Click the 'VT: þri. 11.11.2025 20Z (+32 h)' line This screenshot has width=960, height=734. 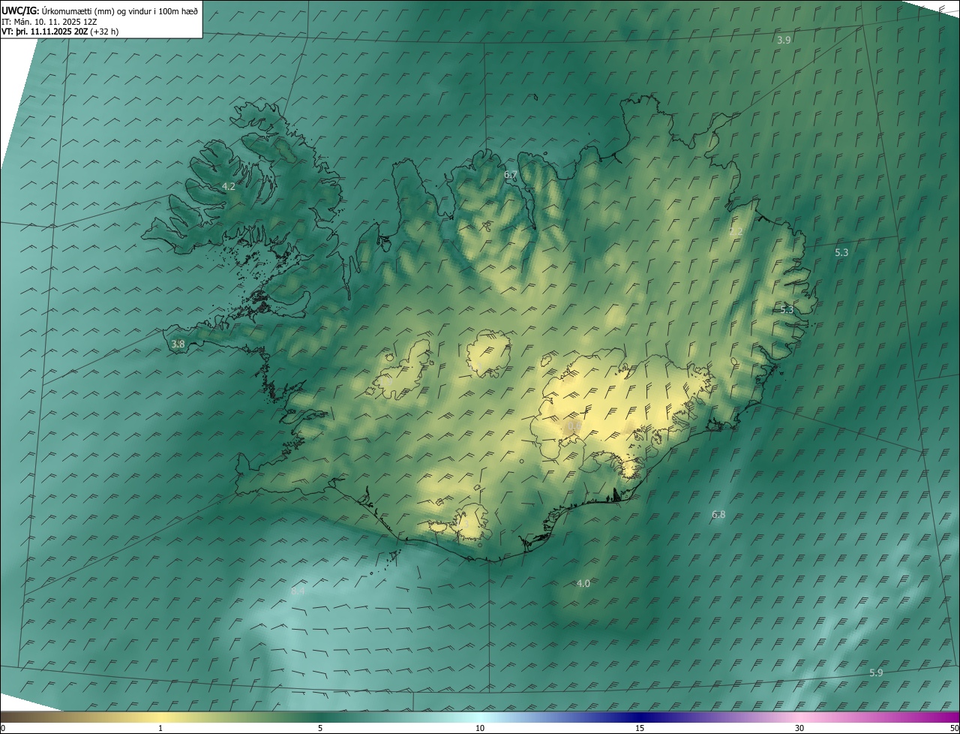tap(60, 32)
